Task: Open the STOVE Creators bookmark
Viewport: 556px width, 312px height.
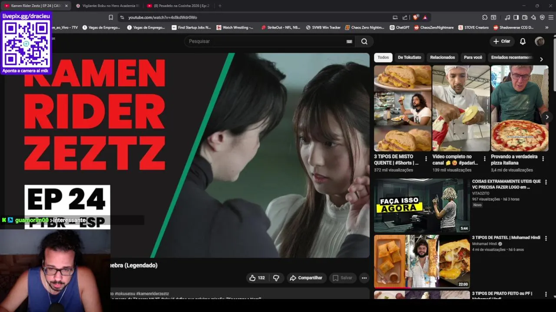Action: click(473, 27)
